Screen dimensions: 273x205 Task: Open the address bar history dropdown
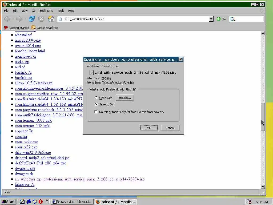point(211,19)
